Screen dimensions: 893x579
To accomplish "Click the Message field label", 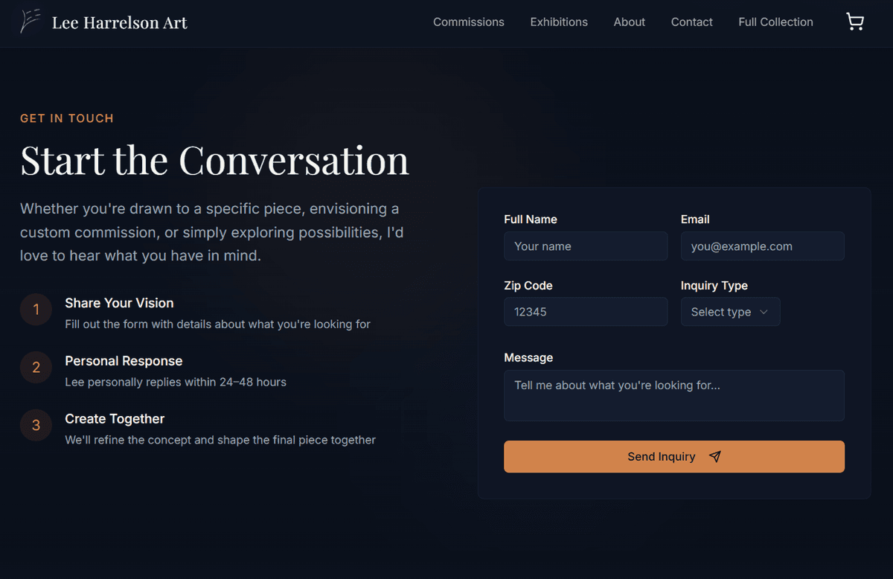I will [x=528, y=358].
